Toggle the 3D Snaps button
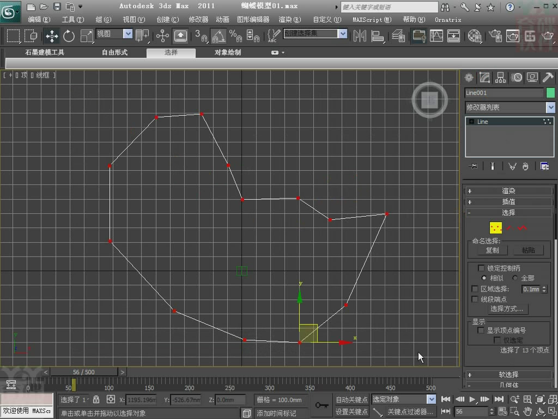Screen dimensions: 558x419 click(x=201, y=35)
